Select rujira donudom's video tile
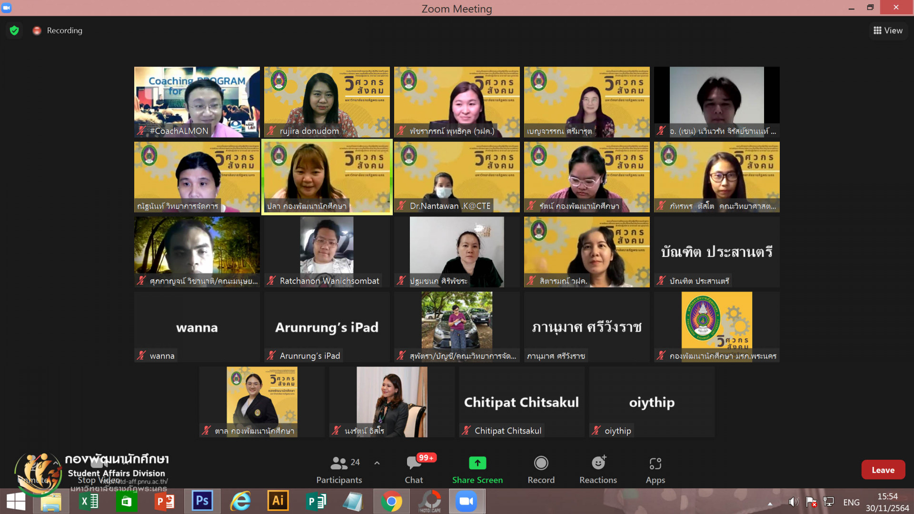Viewport: 914px width, 514px height. 327,102
